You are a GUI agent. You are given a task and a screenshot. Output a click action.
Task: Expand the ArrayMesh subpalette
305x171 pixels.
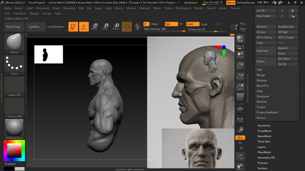pos(264,131)
